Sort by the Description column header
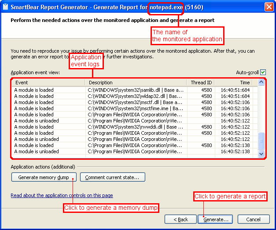Image resolution: width=276 pixels, height=230 pixels. 136,83
